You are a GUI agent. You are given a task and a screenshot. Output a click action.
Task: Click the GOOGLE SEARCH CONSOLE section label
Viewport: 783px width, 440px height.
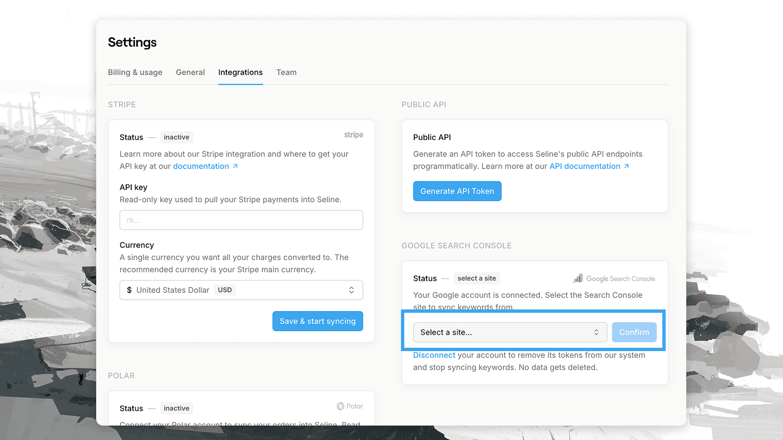point(457,246)
